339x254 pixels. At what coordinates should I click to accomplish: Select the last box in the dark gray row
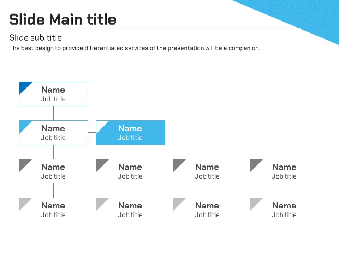click(284, 171)
